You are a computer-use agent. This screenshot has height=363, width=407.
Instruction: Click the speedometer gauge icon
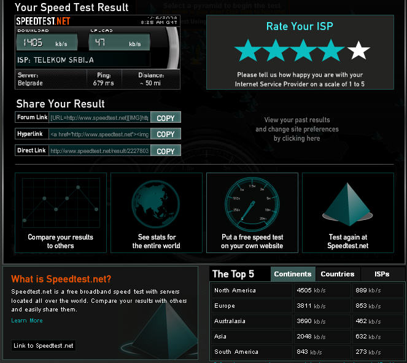point(252,204)
